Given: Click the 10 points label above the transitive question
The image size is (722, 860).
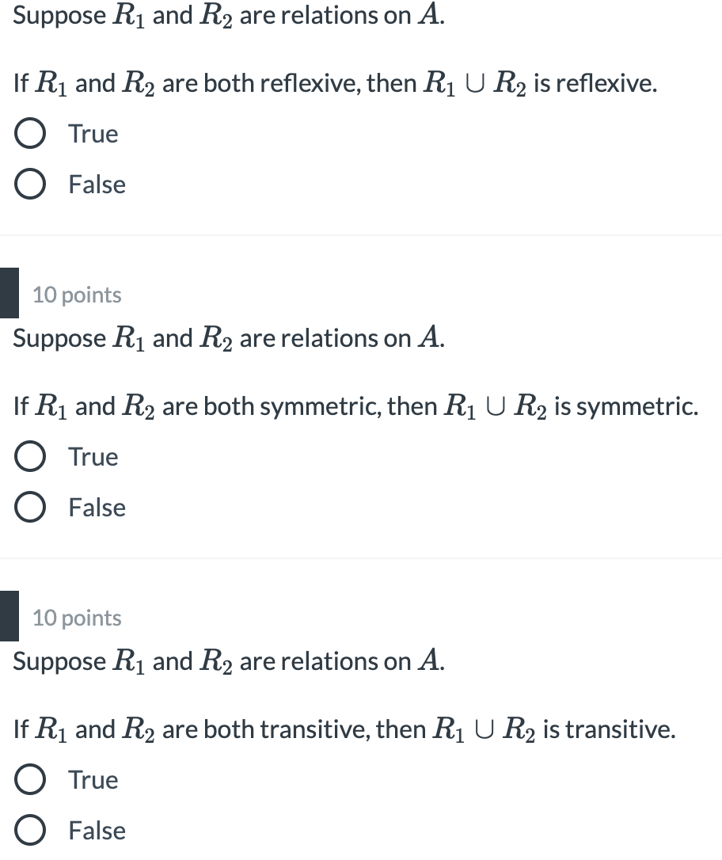Looking at the screenshot, I should point(76,618).
